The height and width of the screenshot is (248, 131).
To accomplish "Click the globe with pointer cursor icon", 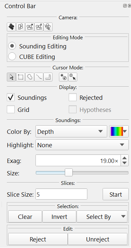I will tap(73, 77).
